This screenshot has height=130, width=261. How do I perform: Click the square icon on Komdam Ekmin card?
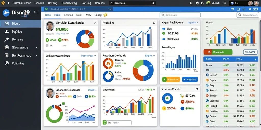point(197,89)
